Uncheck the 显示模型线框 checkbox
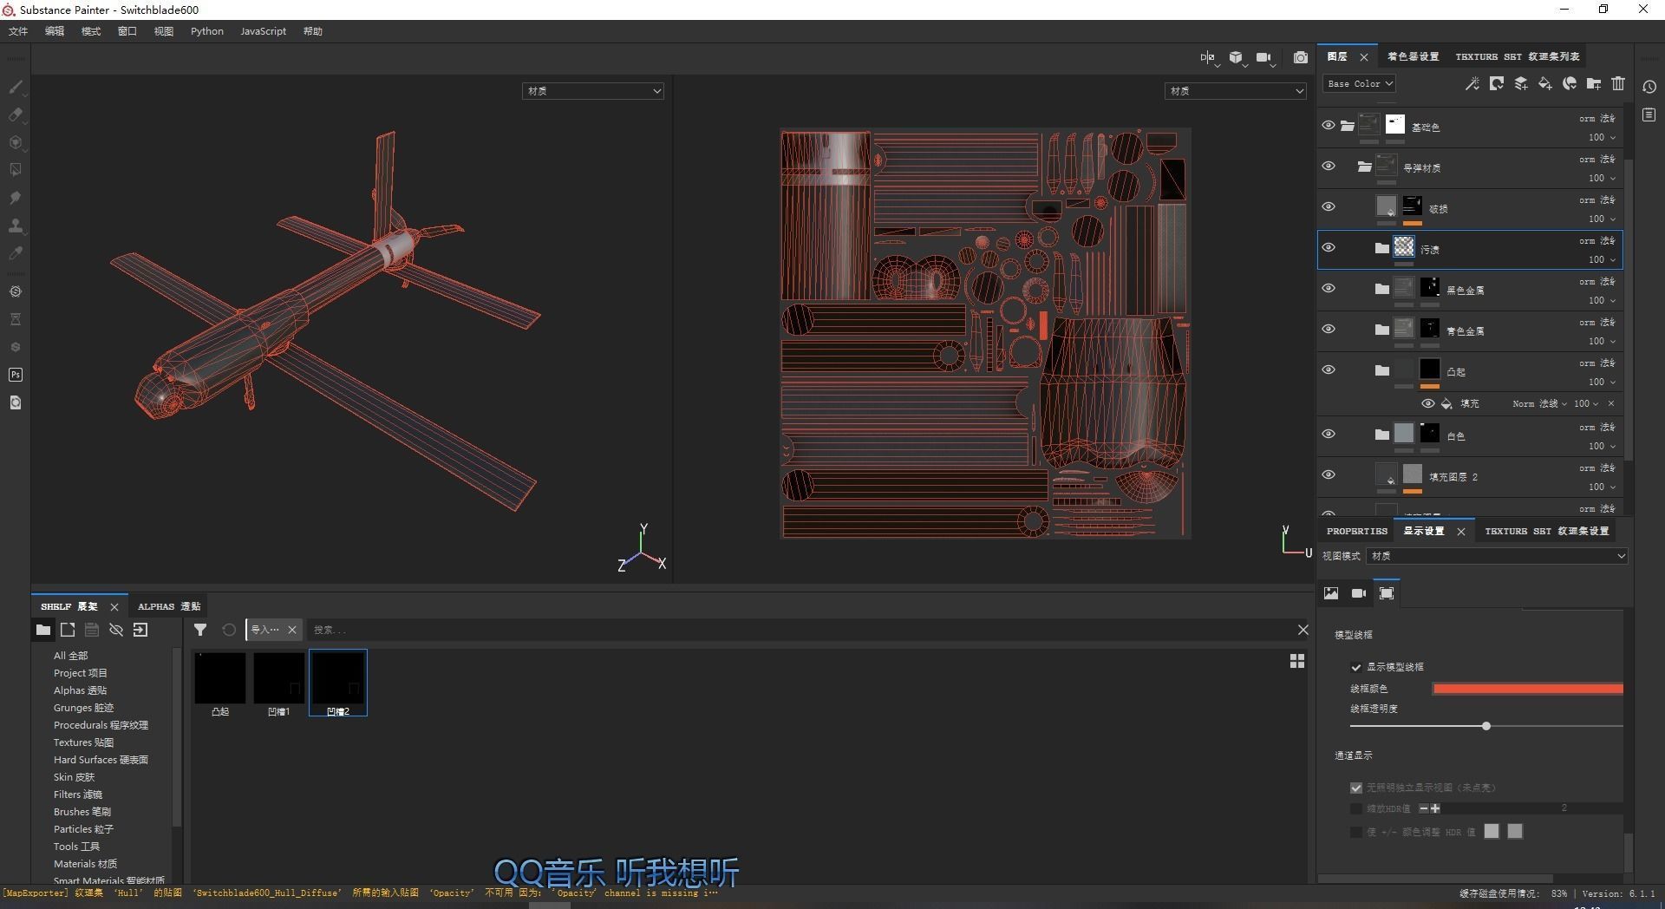 1356,667
